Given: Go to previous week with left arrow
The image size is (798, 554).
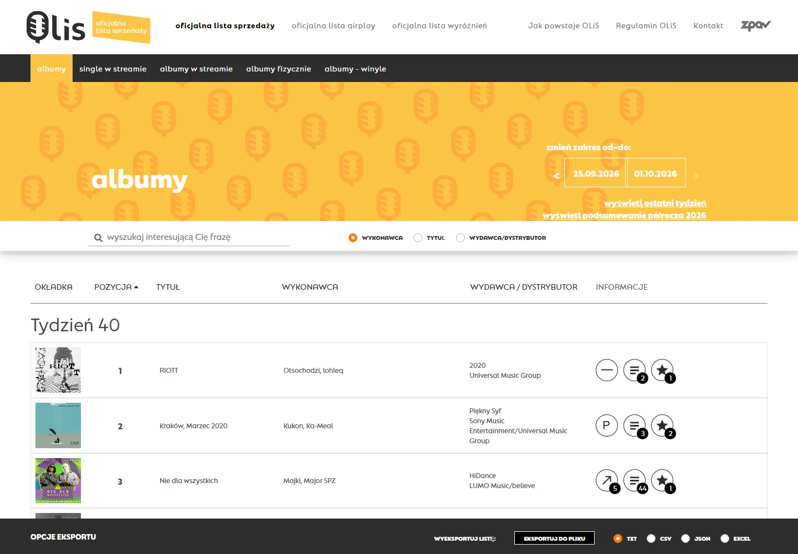Looking at the screenshot, I should [556, 176].
